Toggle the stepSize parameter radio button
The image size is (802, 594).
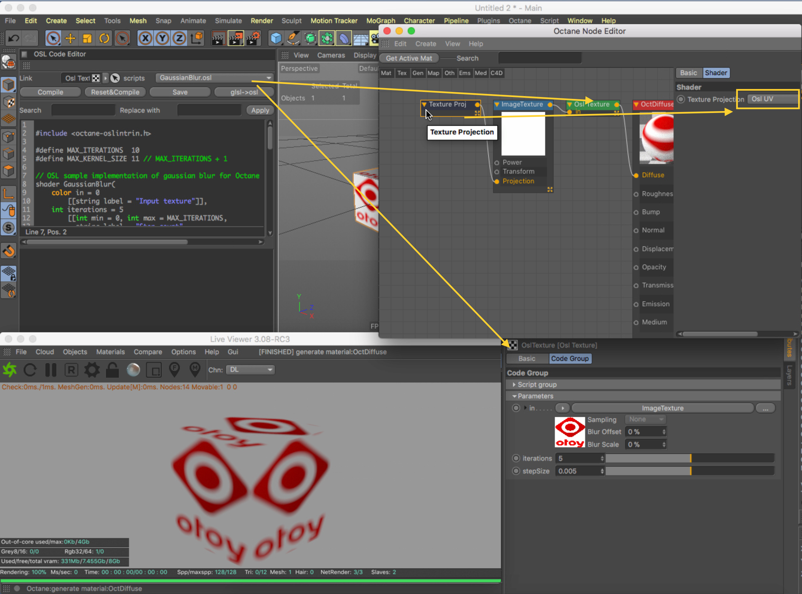[x=516, y=471]
